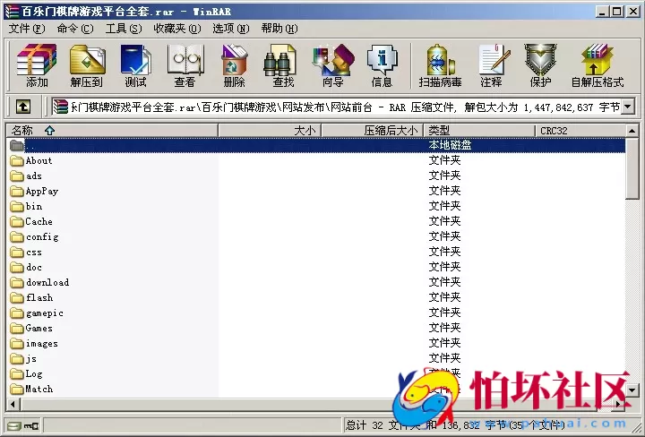Select the css folder row
645x437 pixels.
click(316, 252)
